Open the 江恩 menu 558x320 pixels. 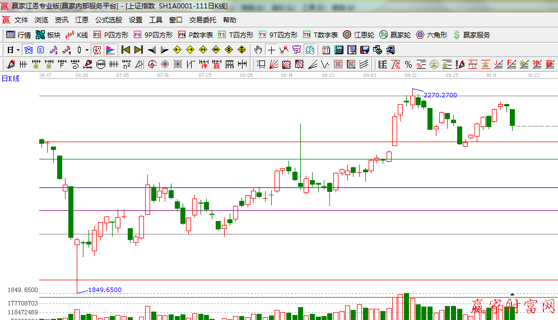point(82,20)
